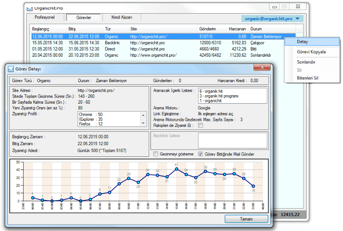This screenshot has width=343, height=231.
Task: Uncheck Görev Bittiğinde Mail Gönder
Action: tap(200, 154)
